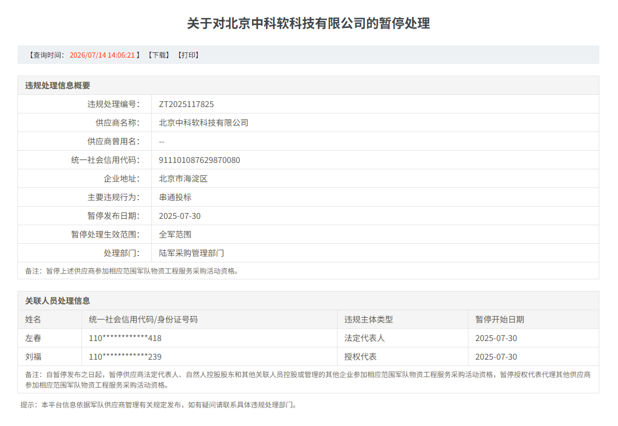Click the label 主要违规行为
618x426 pixels.
click(113, 197)
